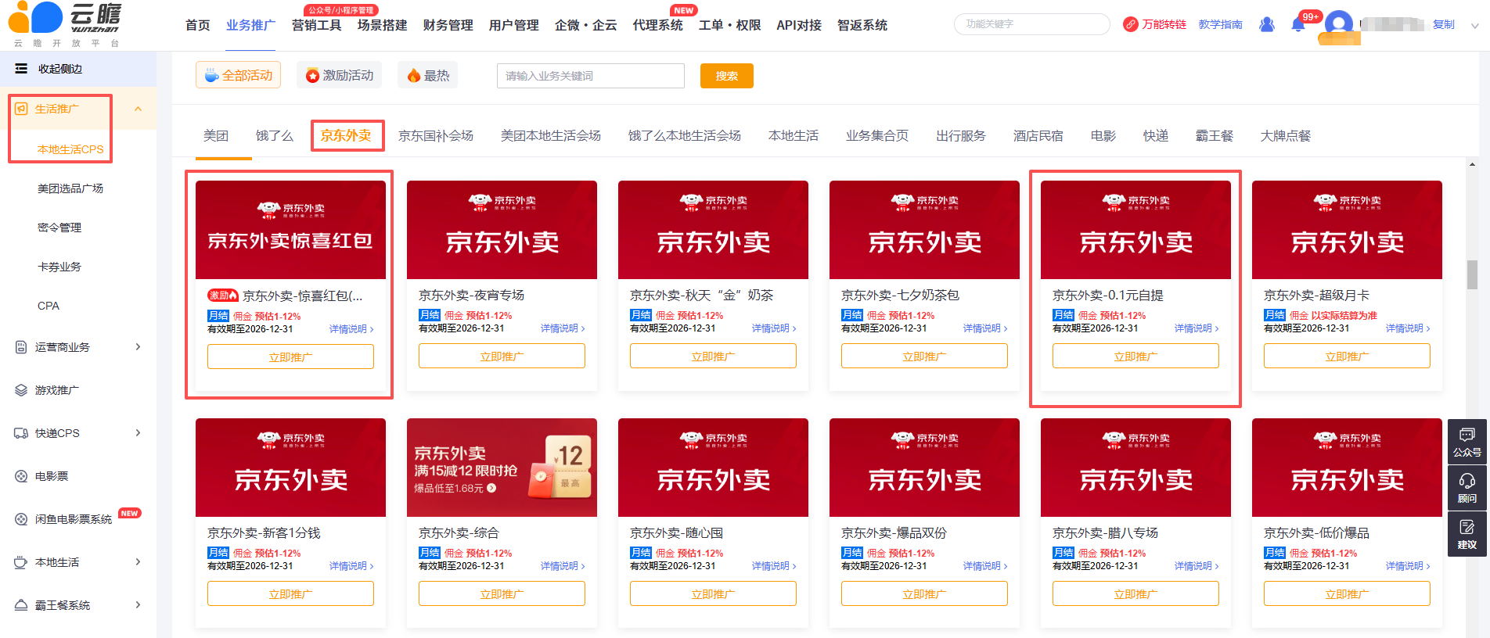This screenshot has width=1490, height=638.
Task: Open 详情说明 for 京东外卖-综合
Action: click(563, 566)
